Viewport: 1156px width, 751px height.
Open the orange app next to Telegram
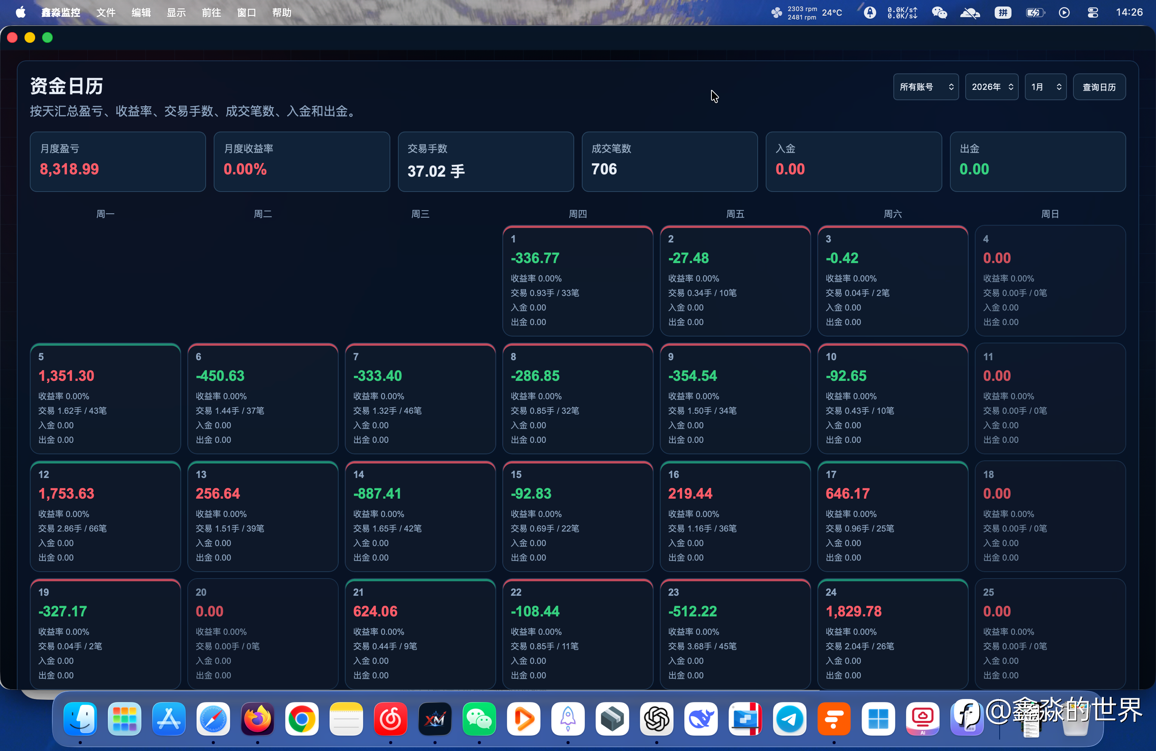[834, 719]
